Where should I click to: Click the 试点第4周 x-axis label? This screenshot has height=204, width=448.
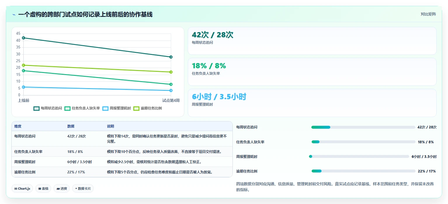pos(171,100)
